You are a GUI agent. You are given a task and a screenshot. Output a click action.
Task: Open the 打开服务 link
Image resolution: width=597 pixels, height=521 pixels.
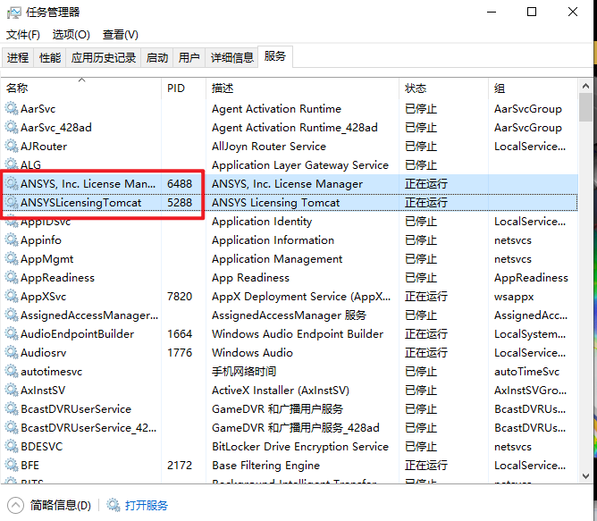point(147,506)
